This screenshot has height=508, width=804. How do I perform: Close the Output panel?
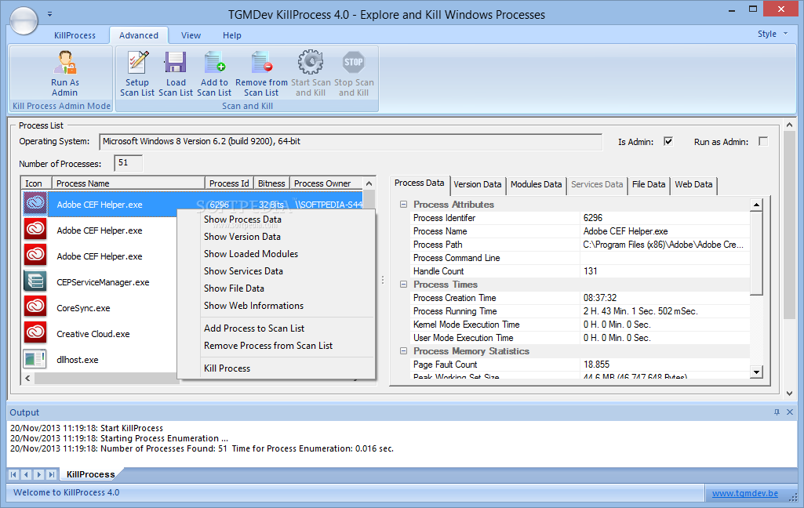point(790,412)
